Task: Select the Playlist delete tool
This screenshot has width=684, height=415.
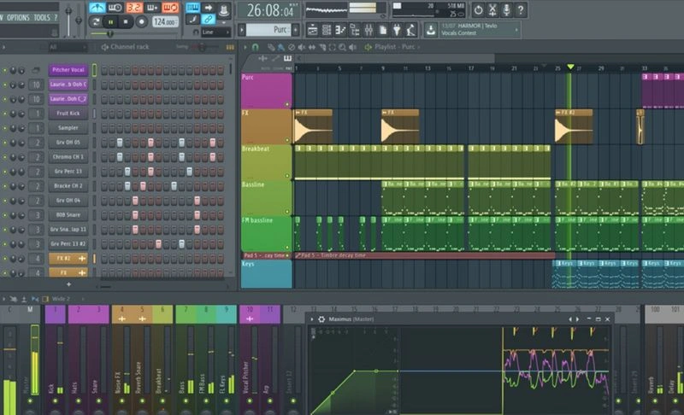Action: [x=292, y=47]
